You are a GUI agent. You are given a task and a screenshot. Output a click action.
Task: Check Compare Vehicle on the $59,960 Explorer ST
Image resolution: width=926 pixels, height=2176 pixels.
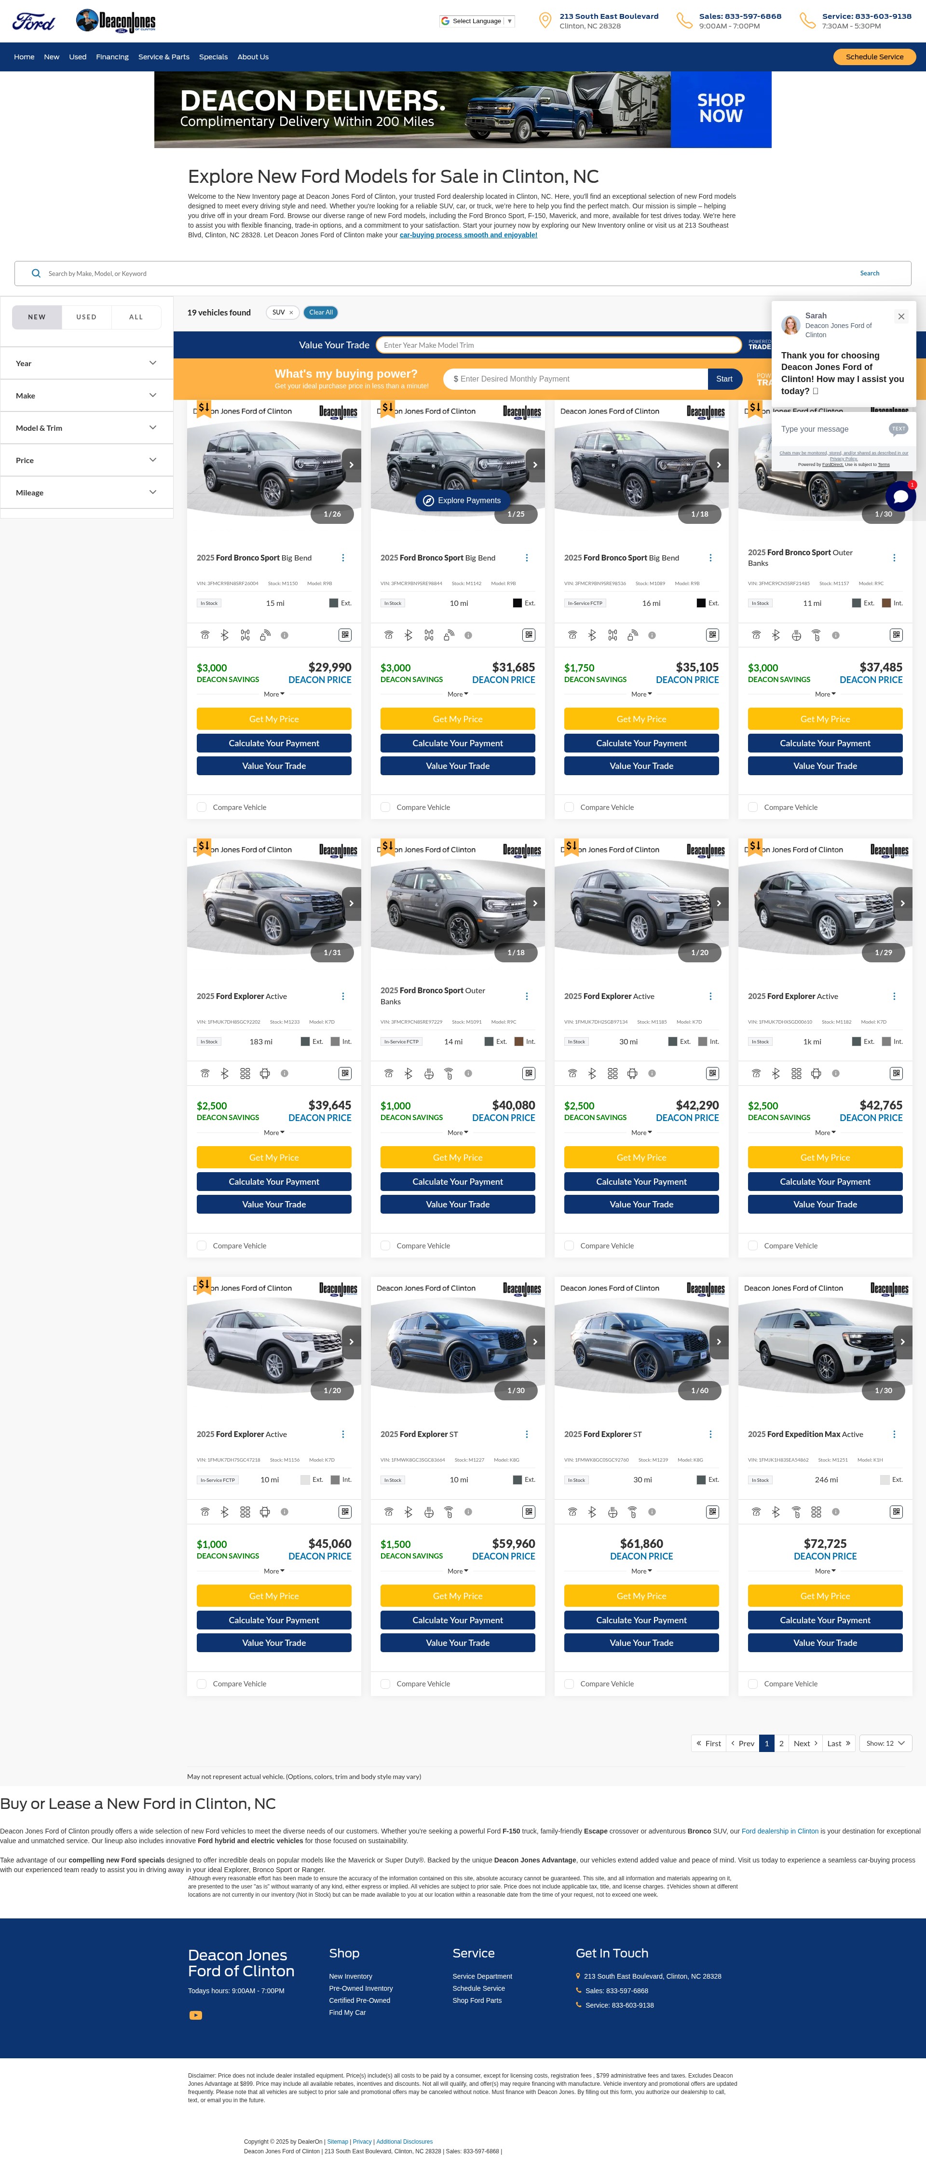[385, 1684]
